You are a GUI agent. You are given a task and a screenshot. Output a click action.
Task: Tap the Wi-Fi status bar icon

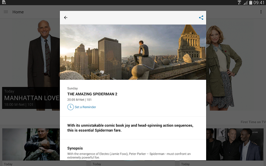coord(239,3)
